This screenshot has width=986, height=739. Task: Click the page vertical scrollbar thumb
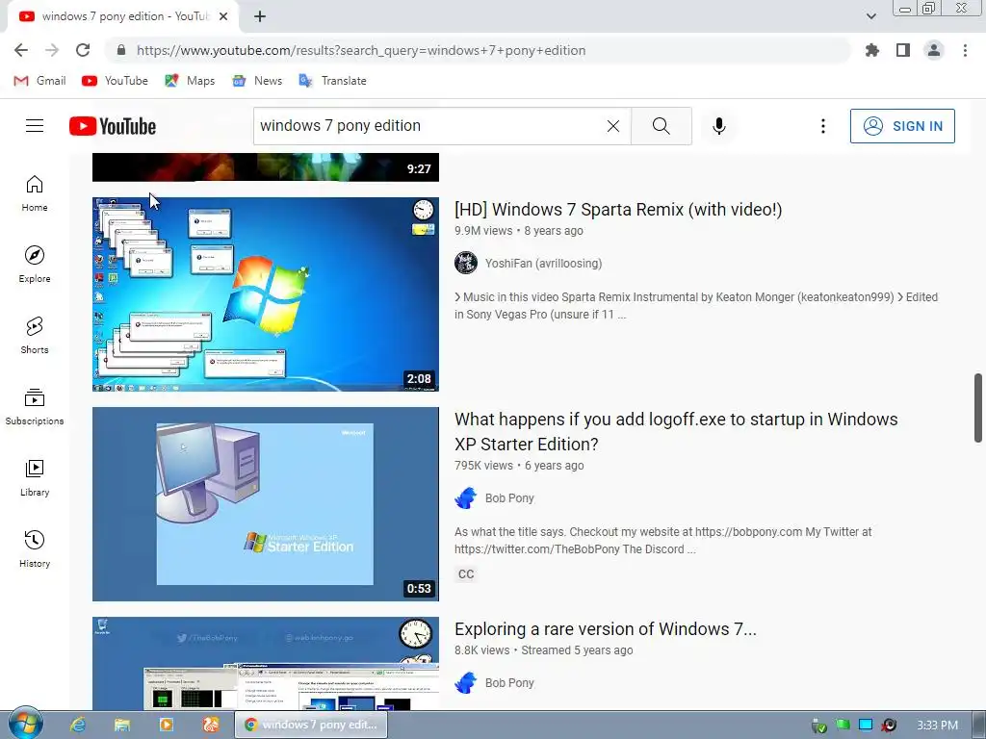(978, 408)
